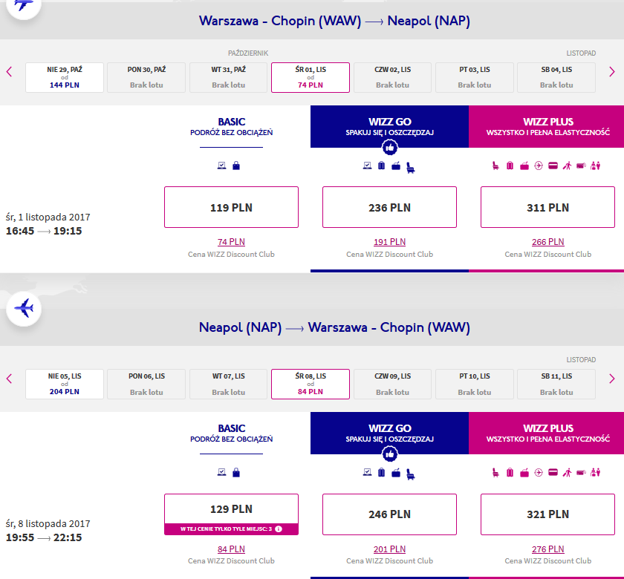Viewport: 624px width, 579px height.
Task: Choose return WIZZ GO fare 246 PLN
Action: click(x=389, y=514)
